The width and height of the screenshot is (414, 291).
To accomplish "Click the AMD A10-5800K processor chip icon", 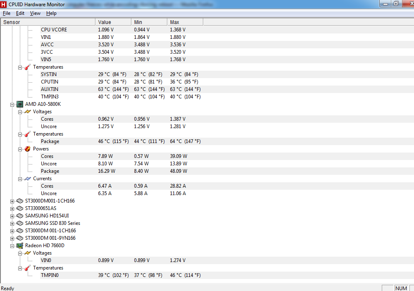I will [x=19, y=104].
